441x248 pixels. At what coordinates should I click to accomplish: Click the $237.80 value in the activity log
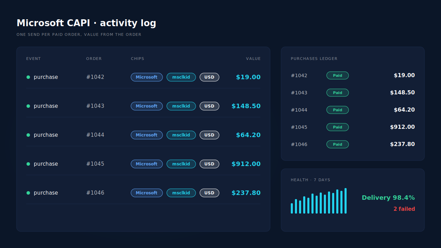[246, 193]
